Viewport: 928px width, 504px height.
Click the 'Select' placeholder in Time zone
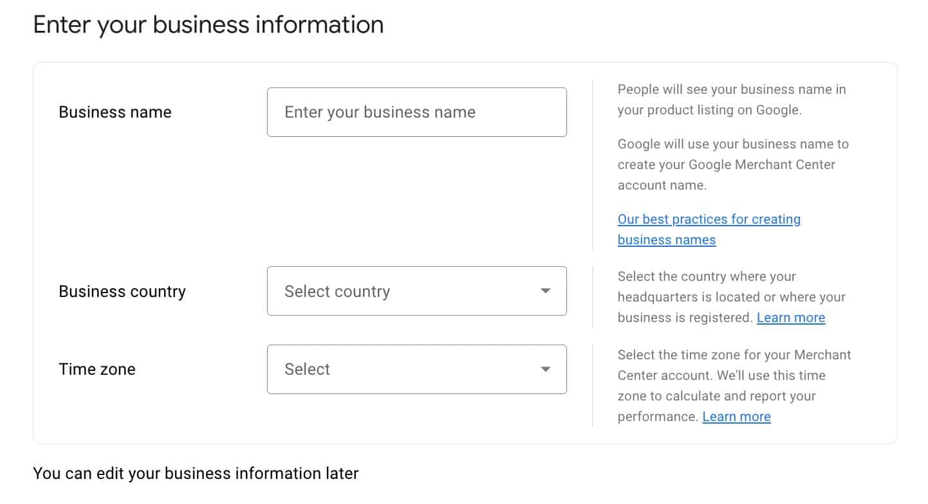(307, 370)
